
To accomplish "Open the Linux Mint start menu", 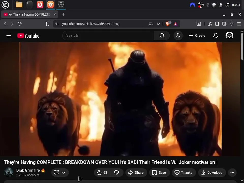I will pos(5,5).
